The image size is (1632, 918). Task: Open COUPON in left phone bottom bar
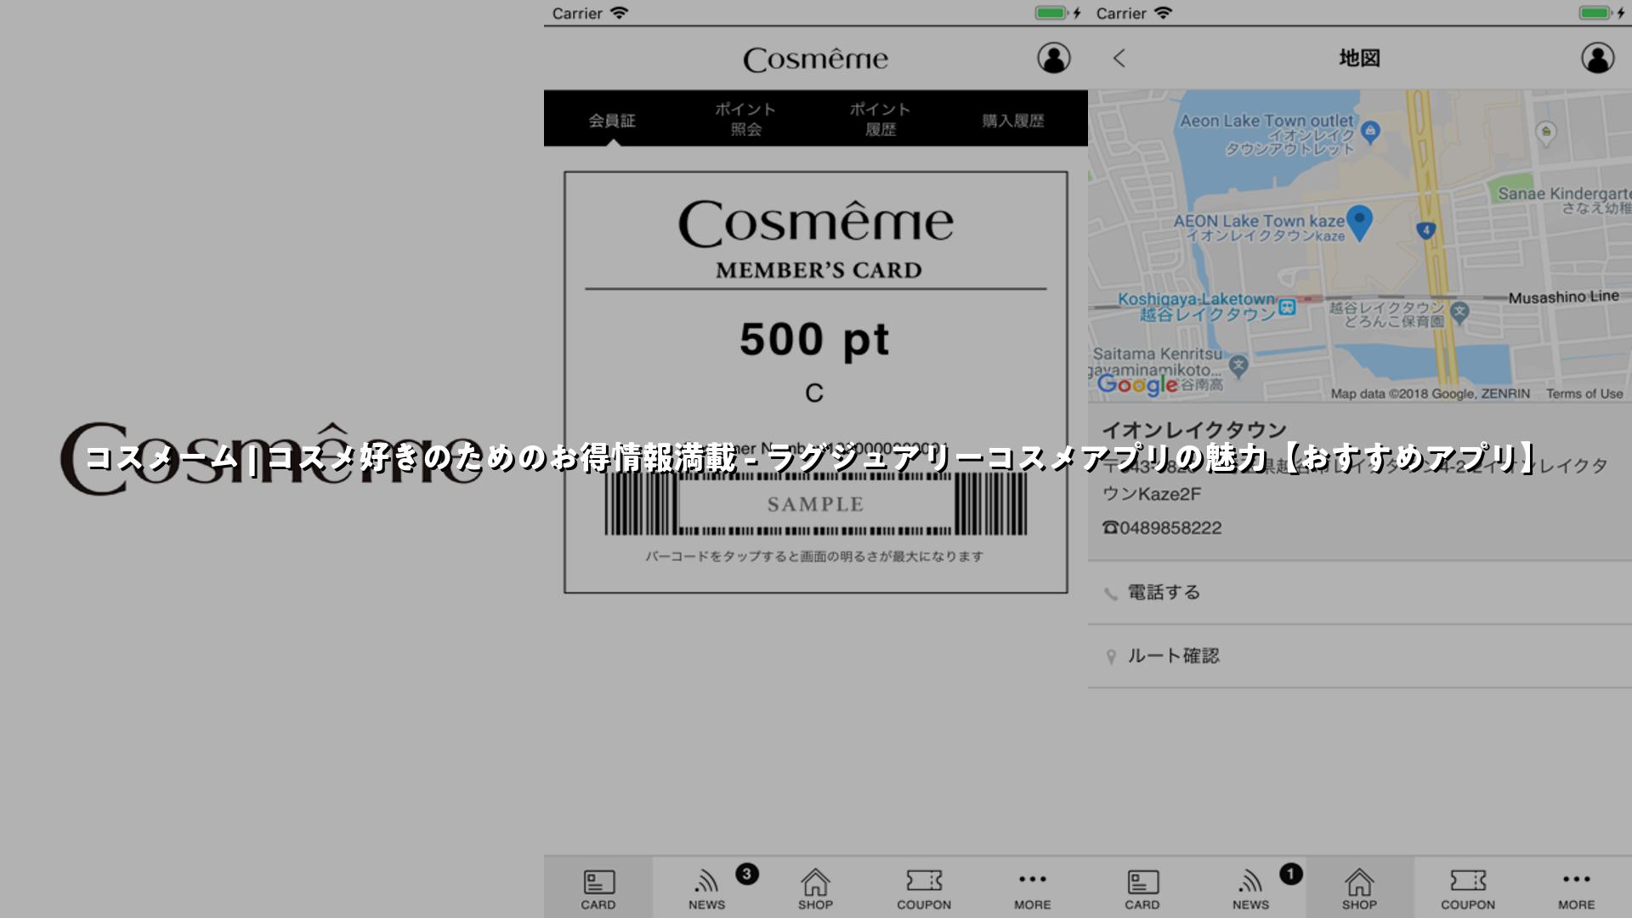pyautogui.click(x=924, y=889)
